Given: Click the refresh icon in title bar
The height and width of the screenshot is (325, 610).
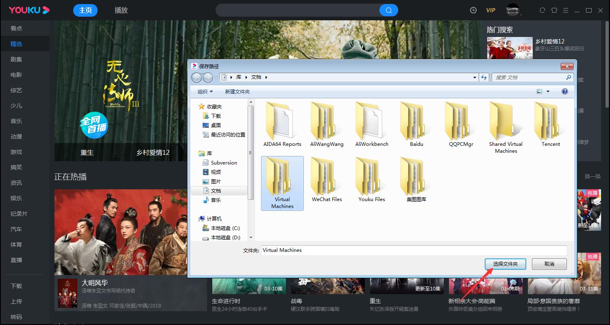Looking at the screenshot, I should click(542, 10).
